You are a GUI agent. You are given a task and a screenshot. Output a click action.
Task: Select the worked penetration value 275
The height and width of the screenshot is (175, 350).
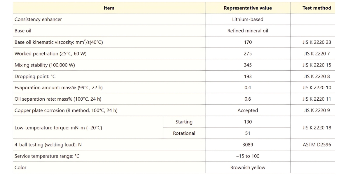[248, 54]
